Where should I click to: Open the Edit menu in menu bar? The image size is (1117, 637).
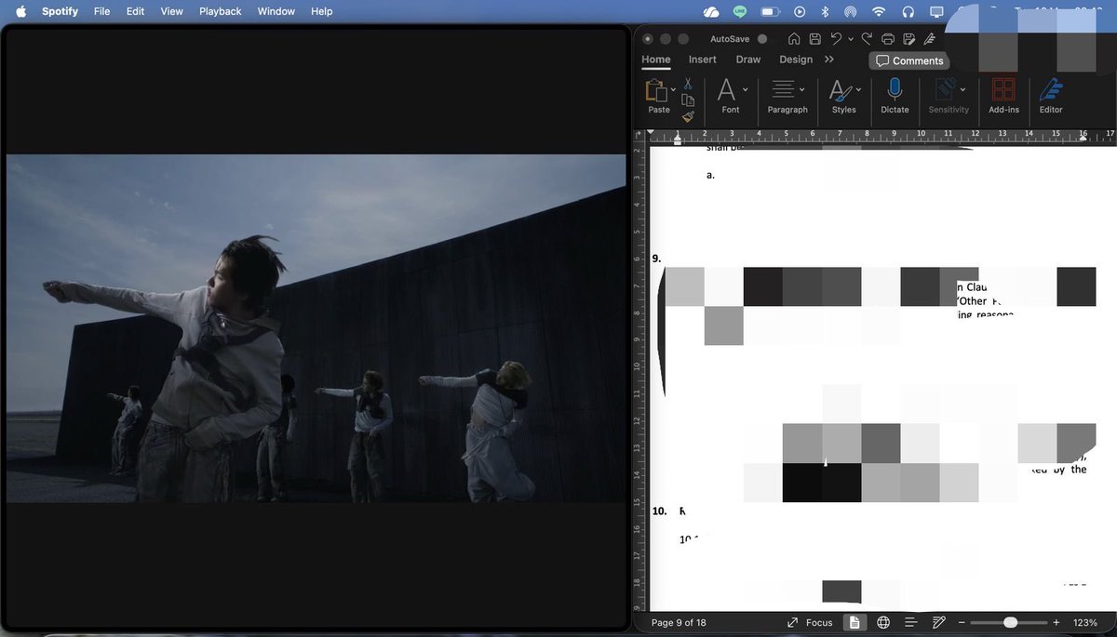click(135, 11)
